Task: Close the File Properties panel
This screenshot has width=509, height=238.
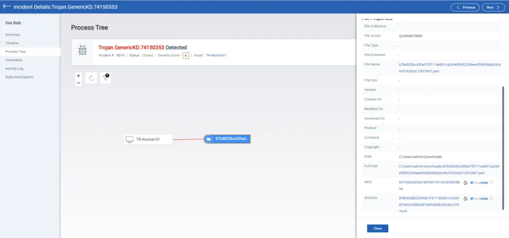Action: click(377, 228)
